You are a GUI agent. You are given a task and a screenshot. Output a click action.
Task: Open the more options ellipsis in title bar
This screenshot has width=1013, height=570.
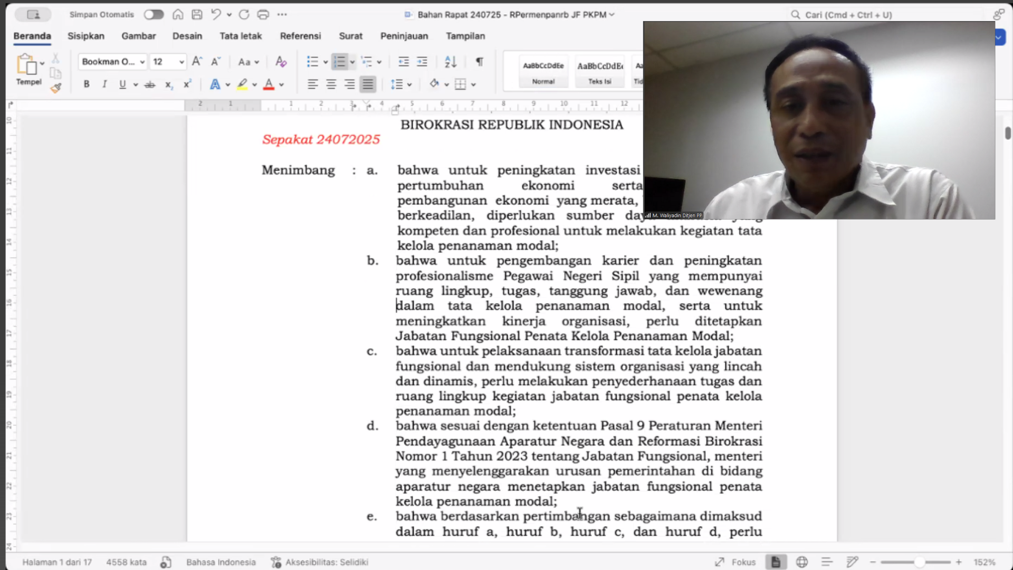pos(282,14)
